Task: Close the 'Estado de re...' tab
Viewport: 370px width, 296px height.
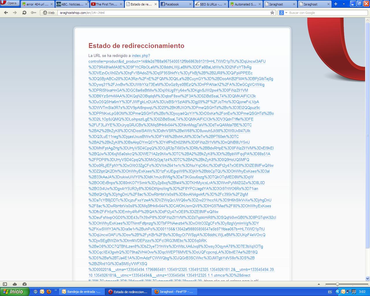Action: pyautogui.click(x=156, y=4)
